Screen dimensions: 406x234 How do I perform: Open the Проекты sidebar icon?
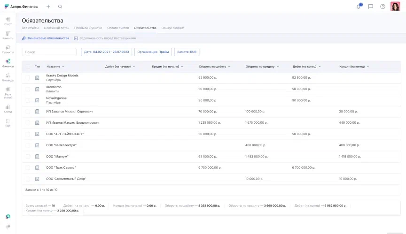point(8,49)
